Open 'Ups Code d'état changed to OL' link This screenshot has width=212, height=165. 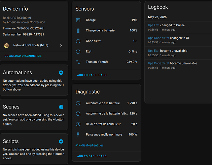[x=157, y=38]
